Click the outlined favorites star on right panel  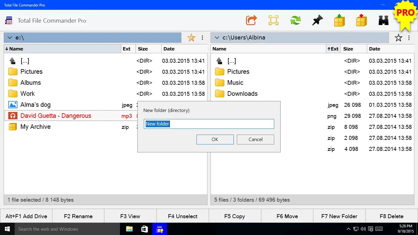[x=398, y=38]
